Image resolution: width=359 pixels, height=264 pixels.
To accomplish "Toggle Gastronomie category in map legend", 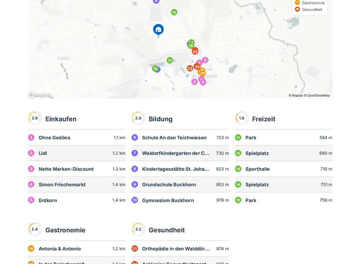I will coord(313,2).
